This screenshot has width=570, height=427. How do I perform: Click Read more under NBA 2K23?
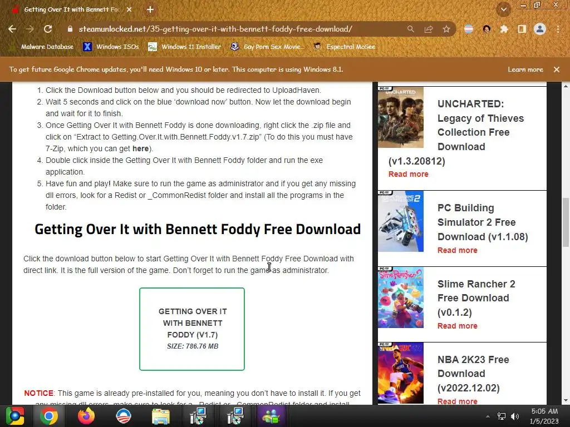click(458, 401)
